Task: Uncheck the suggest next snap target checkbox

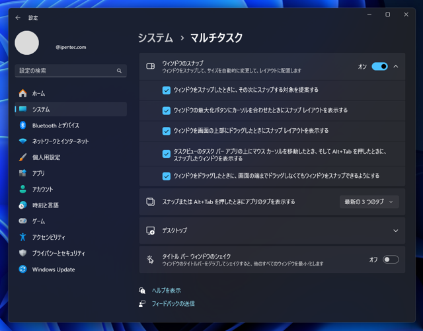Action: pyautogui.click(x=167, y=90)
